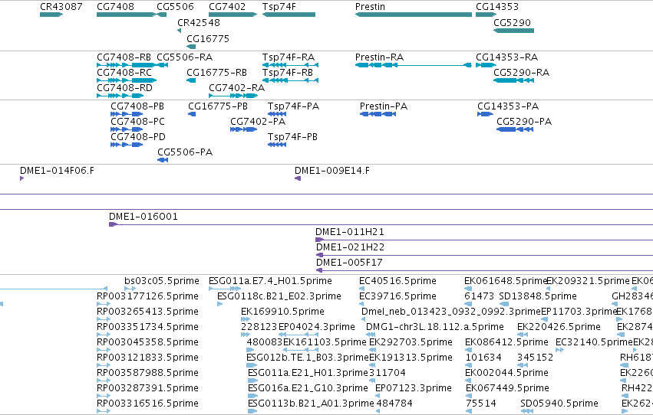Viewport: 653px width, 415px height.
Task: Select the CR43087 gene feature
Action: click(51, 15)
